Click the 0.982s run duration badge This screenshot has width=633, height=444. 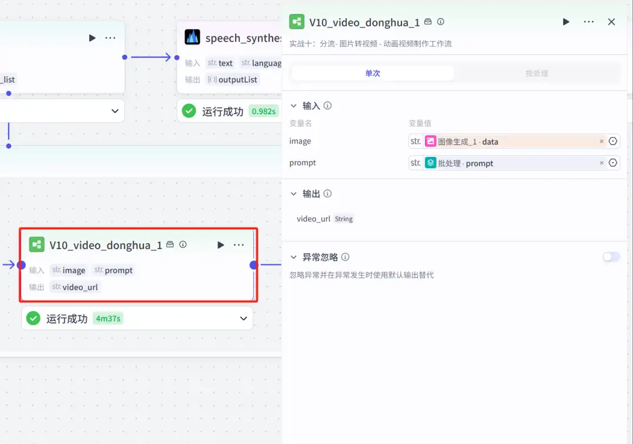pyautogui.click(x=264, y=111)
